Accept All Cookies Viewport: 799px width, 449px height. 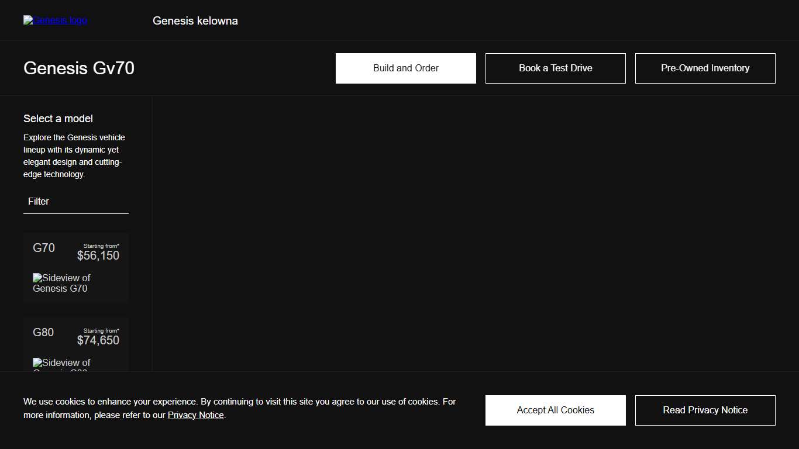coord(555,410)
